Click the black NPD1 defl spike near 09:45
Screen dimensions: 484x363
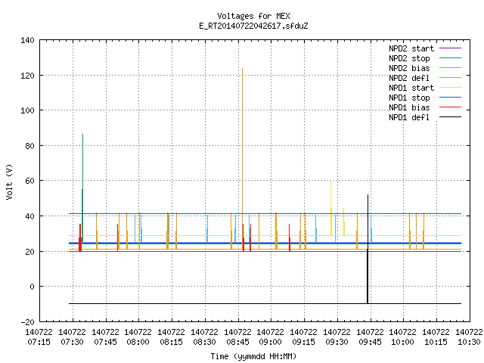coord(368,249)
